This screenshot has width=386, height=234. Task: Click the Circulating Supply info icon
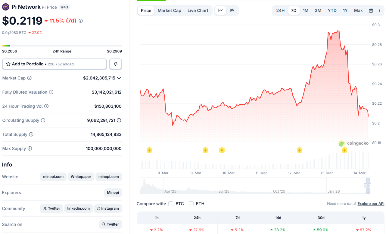[x=43, y=120]
